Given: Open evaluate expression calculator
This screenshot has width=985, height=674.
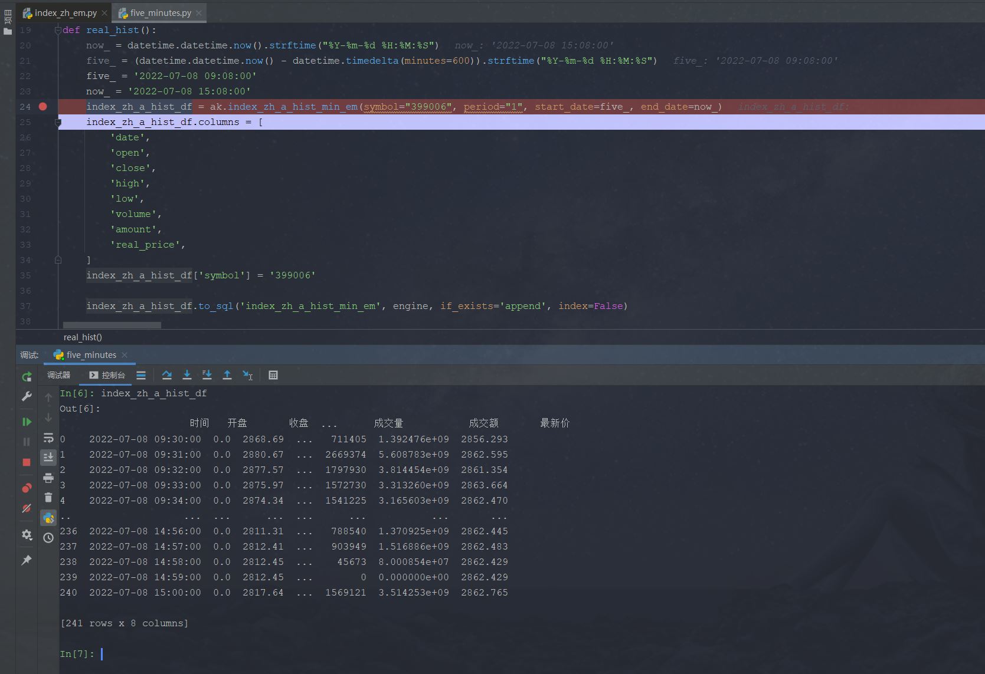Looking at the screenshot, I should point(273,375).
